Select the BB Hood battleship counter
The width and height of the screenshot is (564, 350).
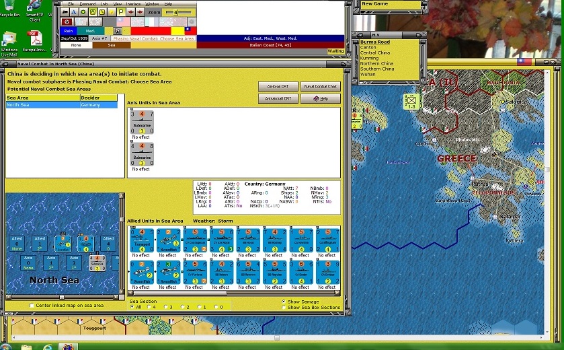click(x=248, y=240)
